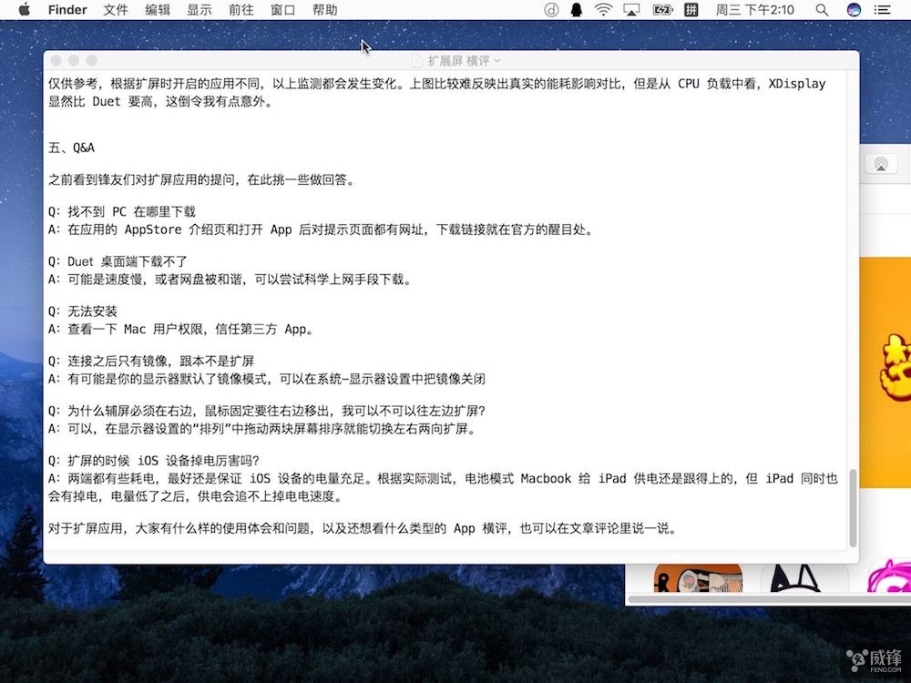Close the 扩展屏 横评 document window
This screenshot has width=911, height=683.
(56, 60)
